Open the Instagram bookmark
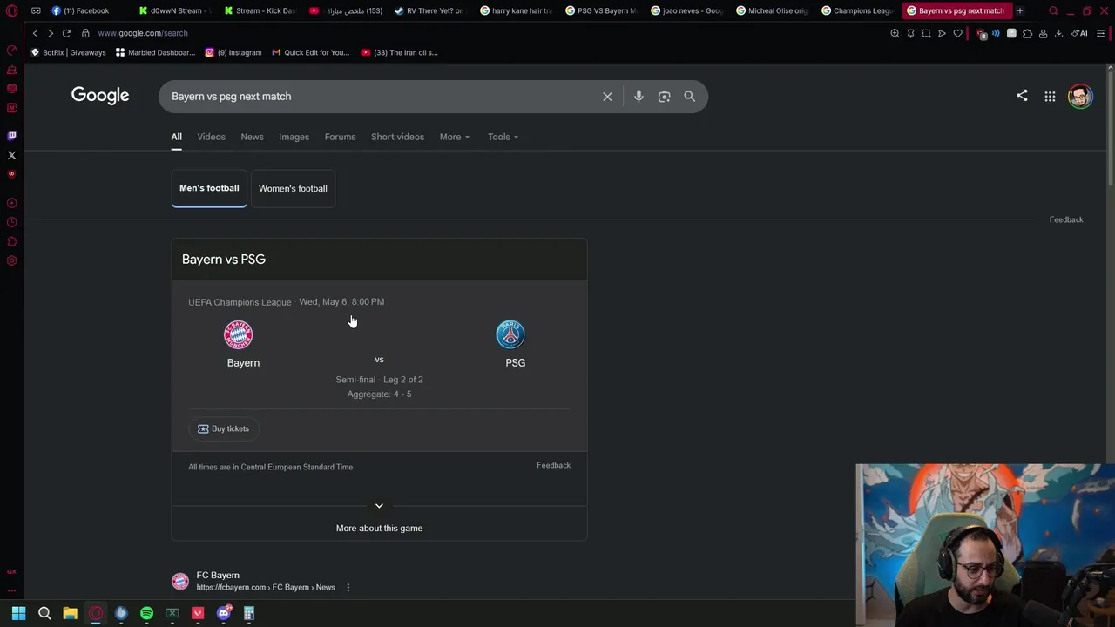This screenshot has height=627, width=1115. pos(233,52)
